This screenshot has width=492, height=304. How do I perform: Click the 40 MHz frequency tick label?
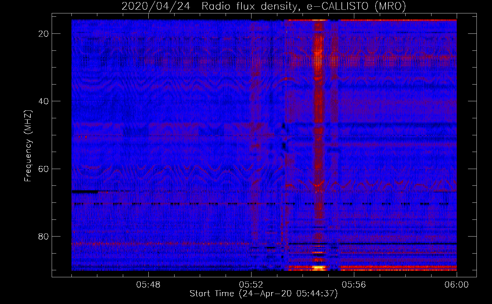[x=43, y=101]
